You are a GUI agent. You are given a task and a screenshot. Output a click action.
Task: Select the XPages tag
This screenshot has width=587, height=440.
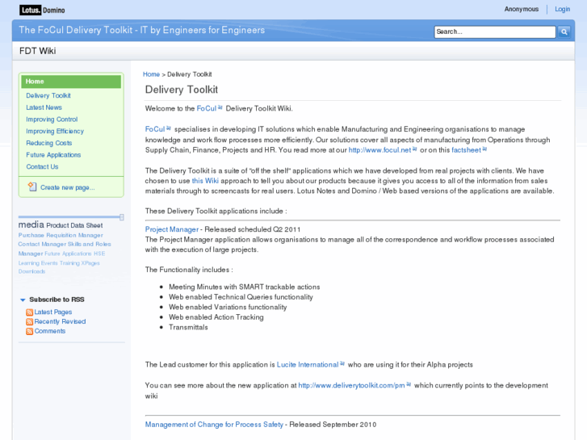point(90,263)
